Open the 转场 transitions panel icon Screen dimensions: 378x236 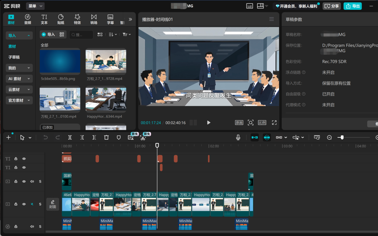(94, 19)
